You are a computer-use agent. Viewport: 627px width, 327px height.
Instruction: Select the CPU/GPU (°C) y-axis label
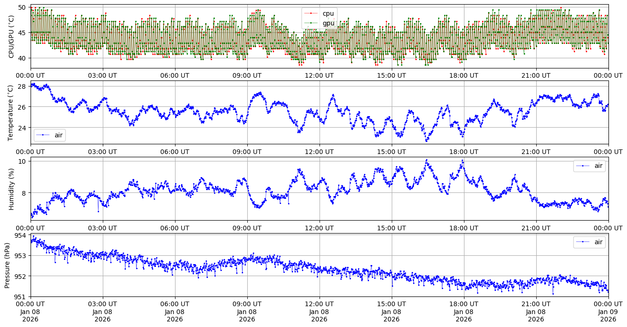coord(11,37)
